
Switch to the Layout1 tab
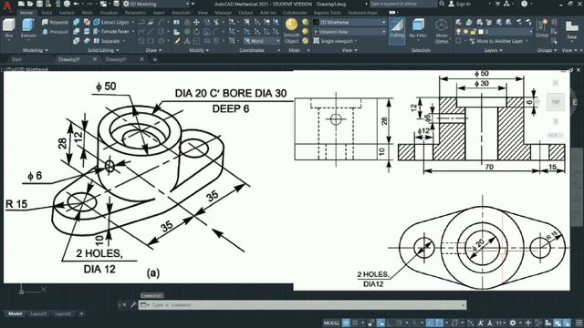tap(38, 313)
